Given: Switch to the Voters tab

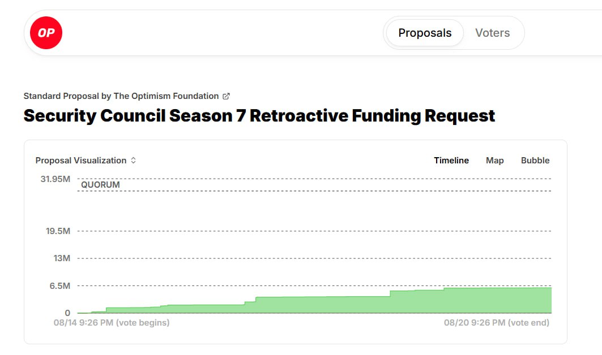Looking at the screenshot, I should [492, 33].
